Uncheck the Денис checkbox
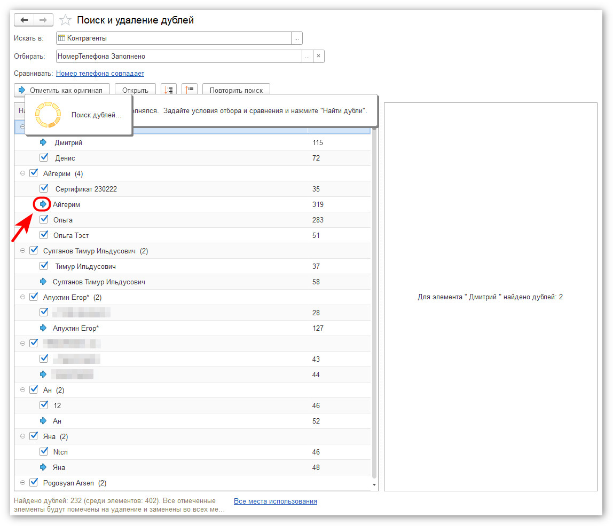This screenshot has height=526, width=613. coord(44,158)
